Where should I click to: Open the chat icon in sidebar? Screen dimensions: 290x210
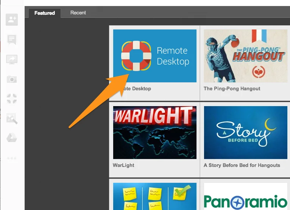tap(12, 40)
